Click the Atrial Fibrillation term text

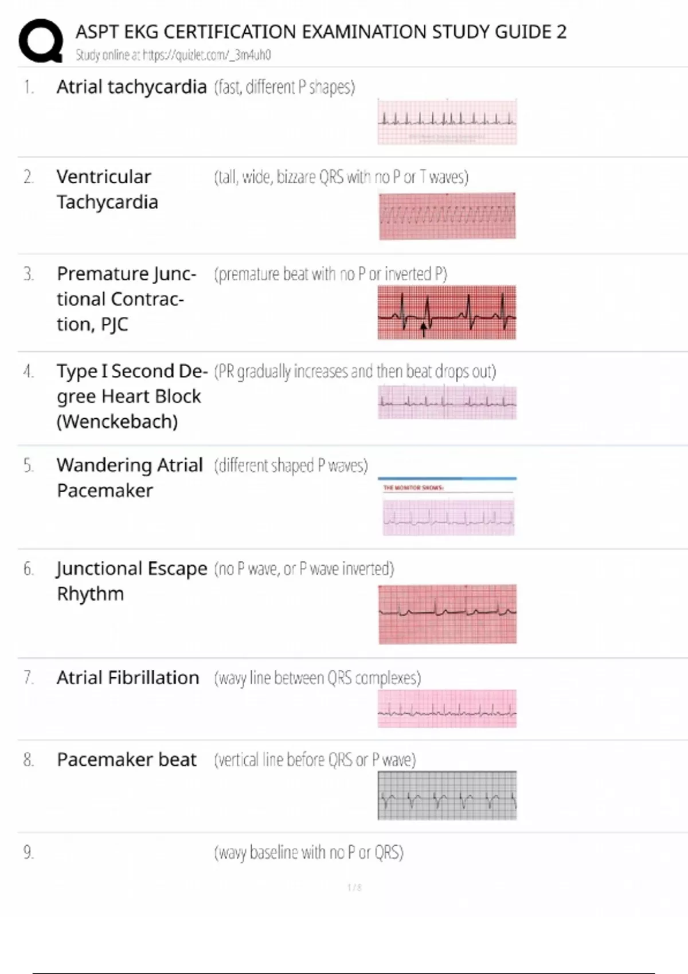pyautogui.click(x=128, y=678)
